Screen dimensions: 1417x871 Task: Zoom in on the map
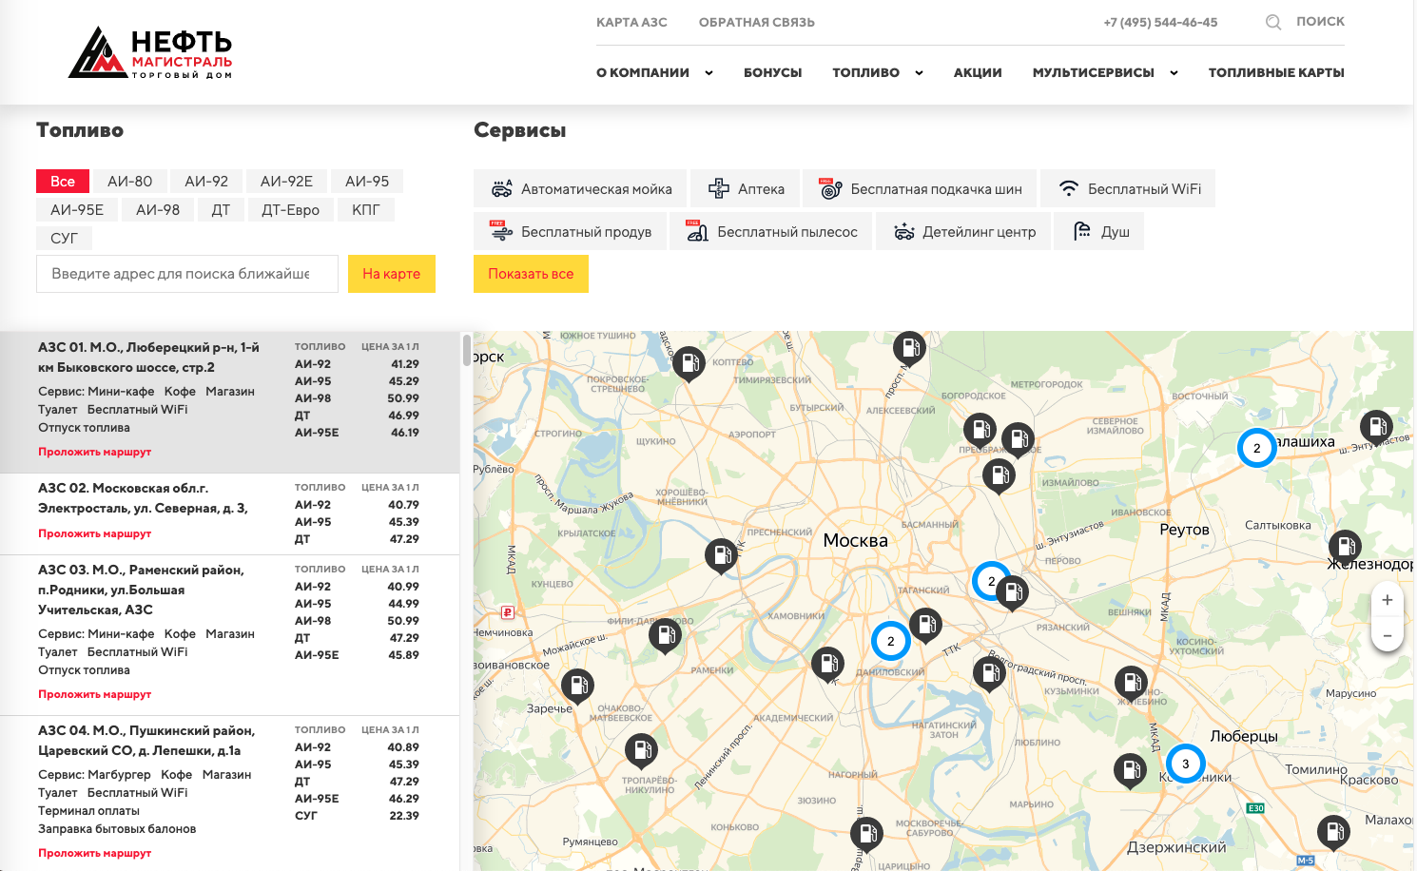point(1388,600)
